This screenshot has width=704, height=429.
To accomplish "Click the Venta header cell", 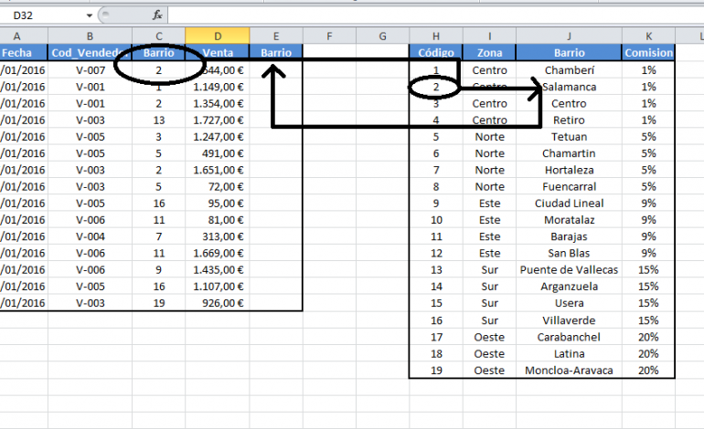I will pyautogui.click(x=218, y=52).
